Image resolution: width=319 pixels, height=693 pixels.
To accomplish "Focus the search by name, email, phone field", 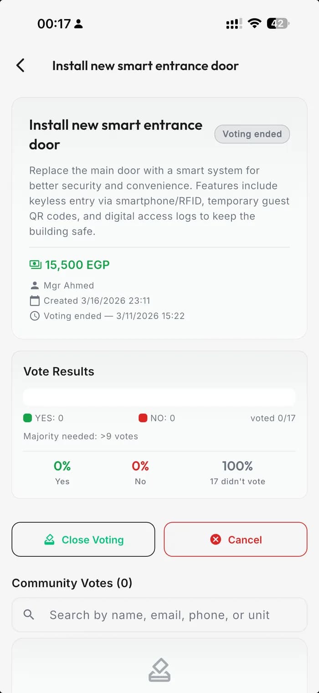I will 159,615.
